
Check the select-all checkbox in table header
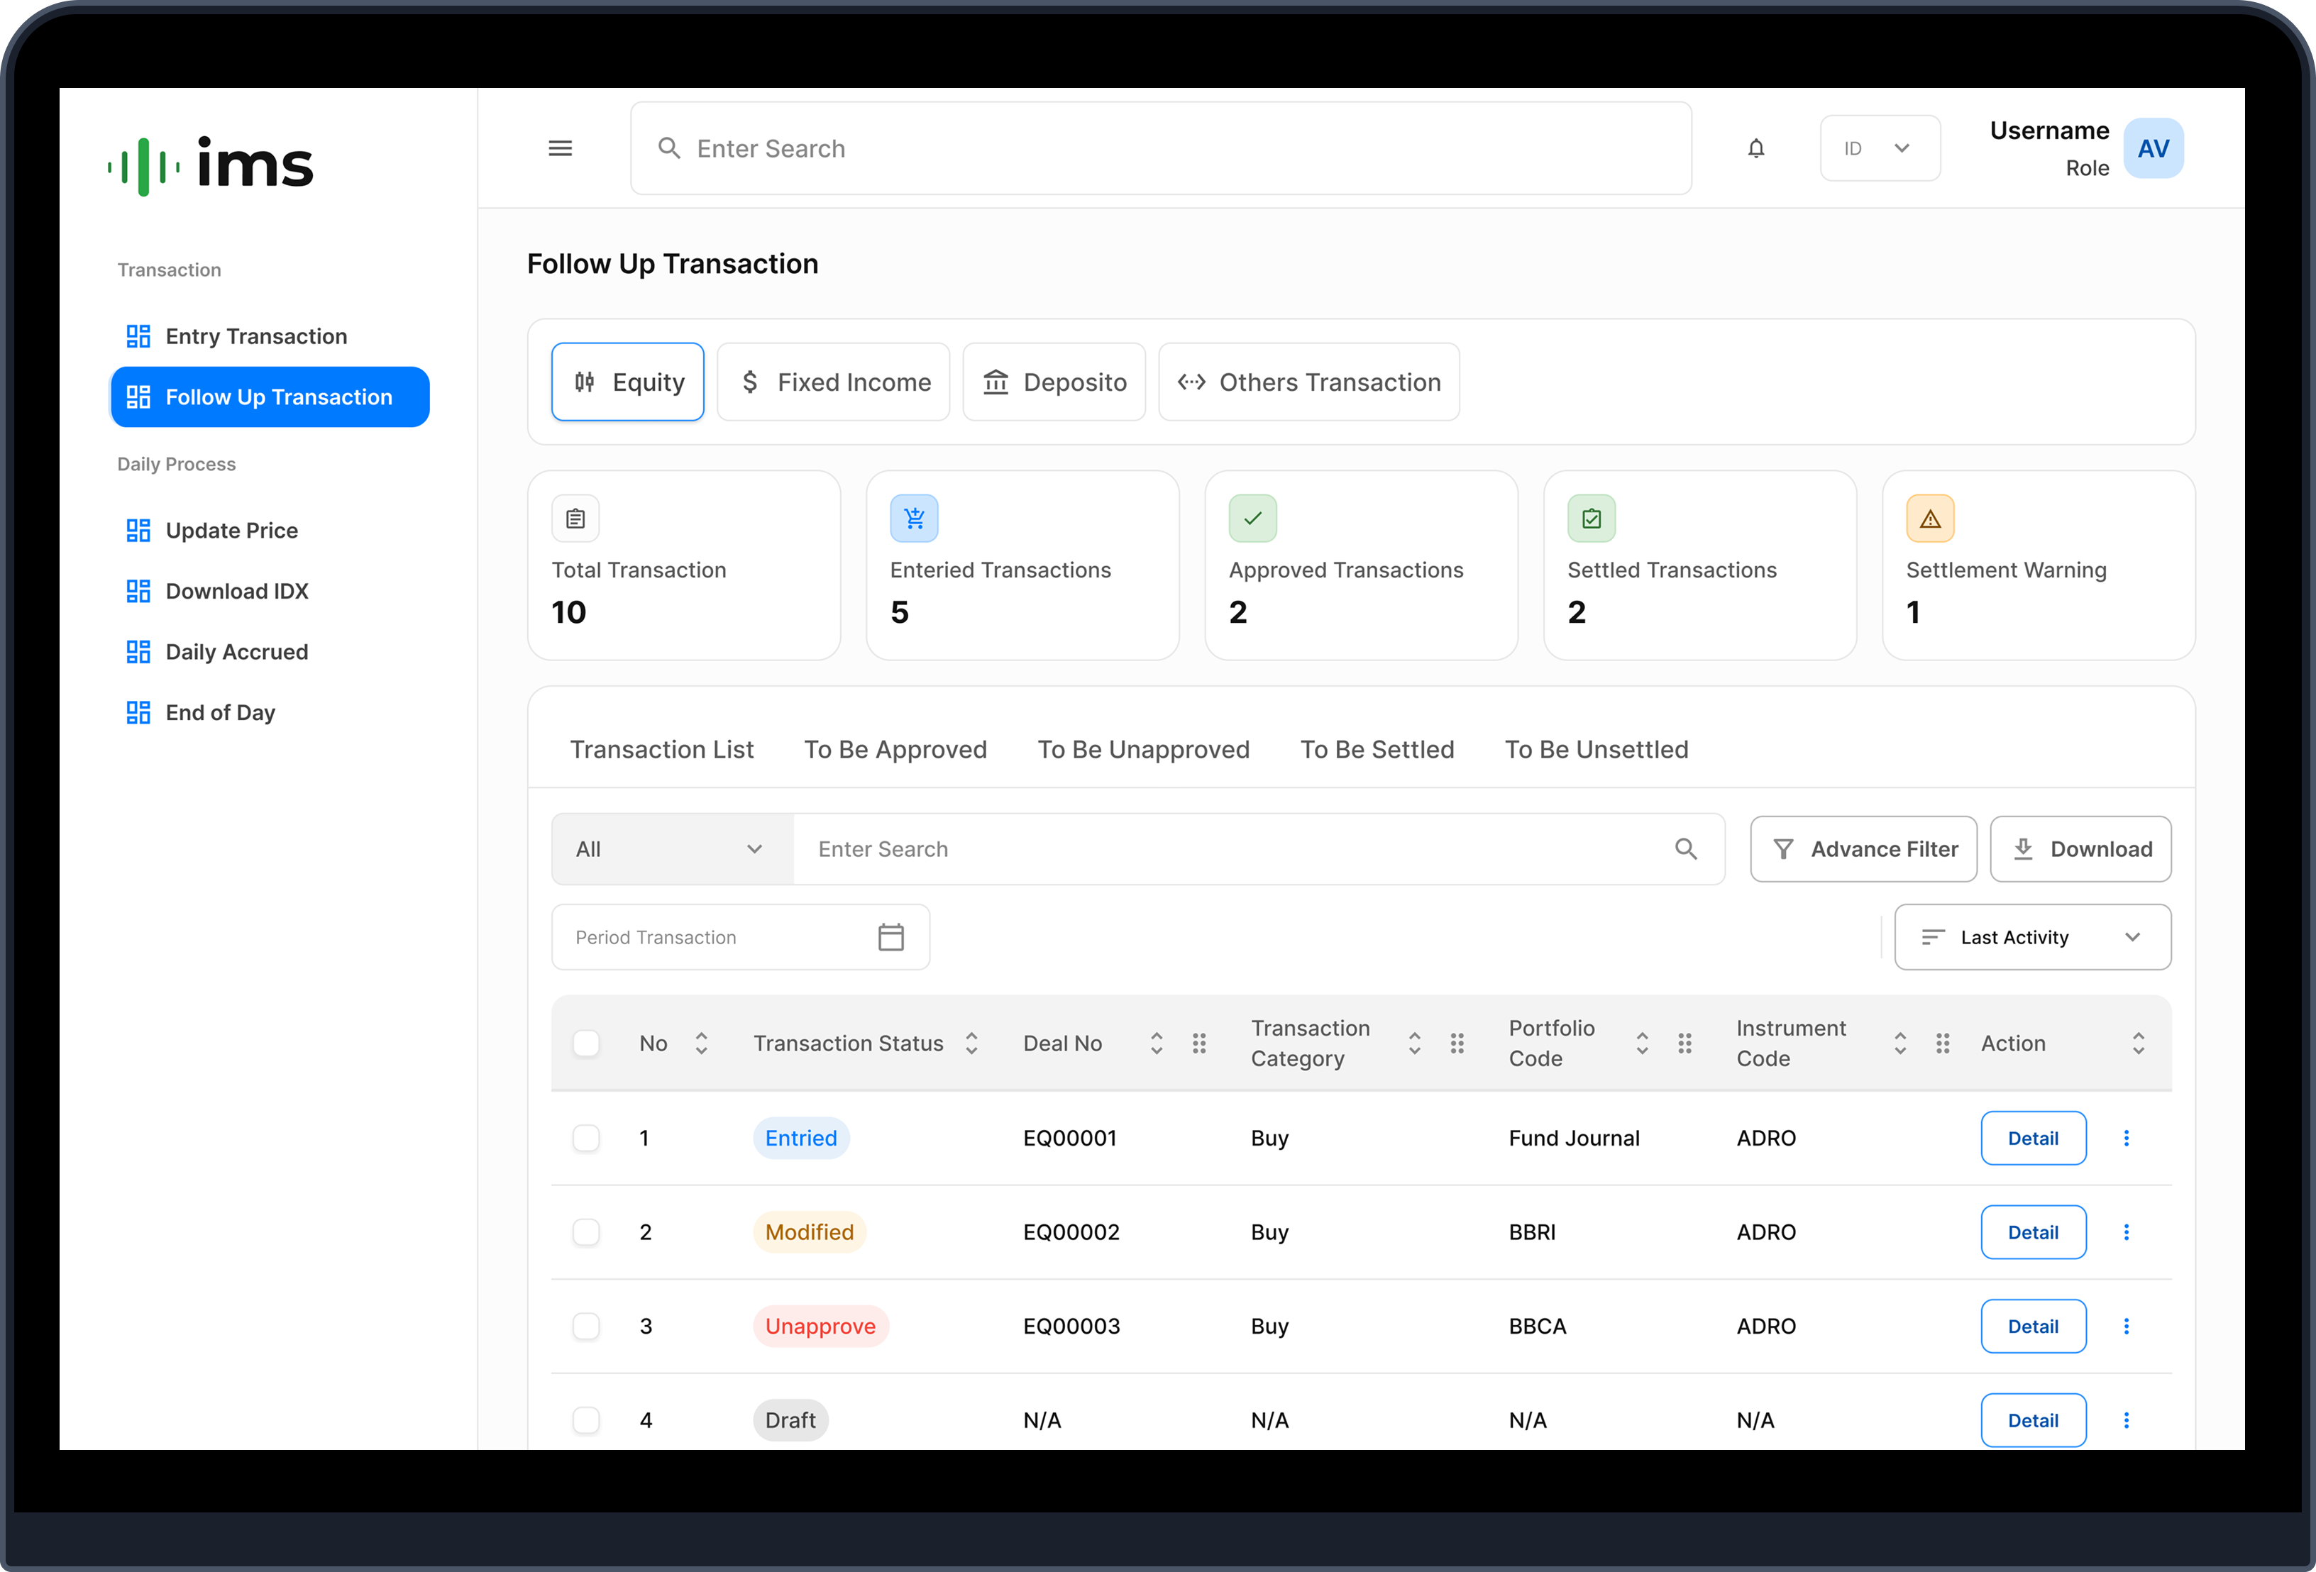(x=586, y=1043)
